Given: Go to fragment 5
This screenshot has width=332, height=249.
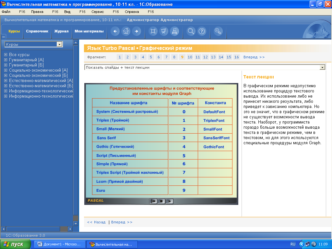Looking at the screenshot, I should [151, 57].
